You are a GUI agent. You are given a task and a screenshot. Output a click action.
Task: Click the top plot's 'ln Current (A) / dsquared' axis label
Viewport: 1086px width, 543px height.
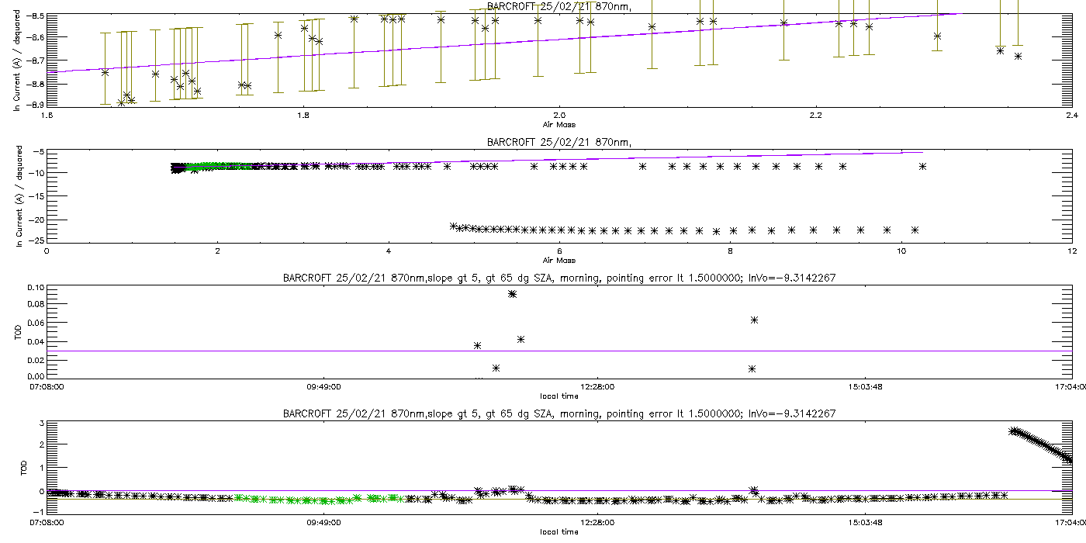(x=17, y=61)
